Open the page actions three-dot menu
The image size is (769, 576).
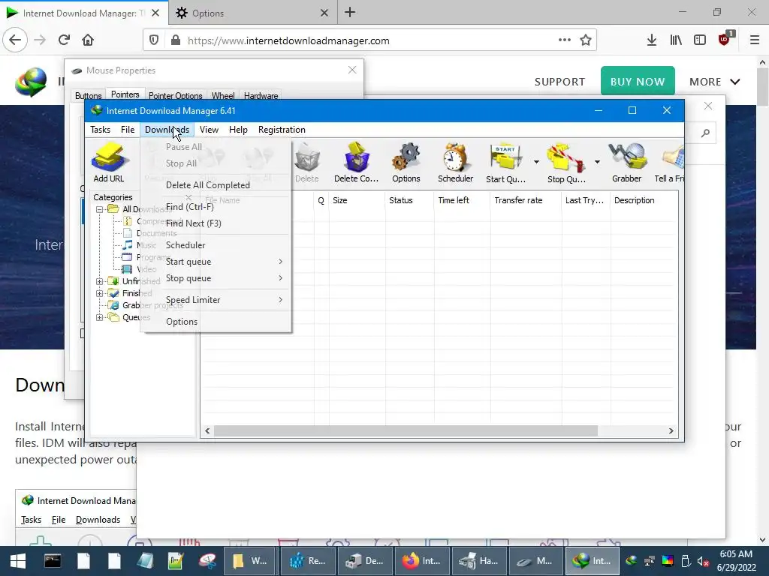565,40
